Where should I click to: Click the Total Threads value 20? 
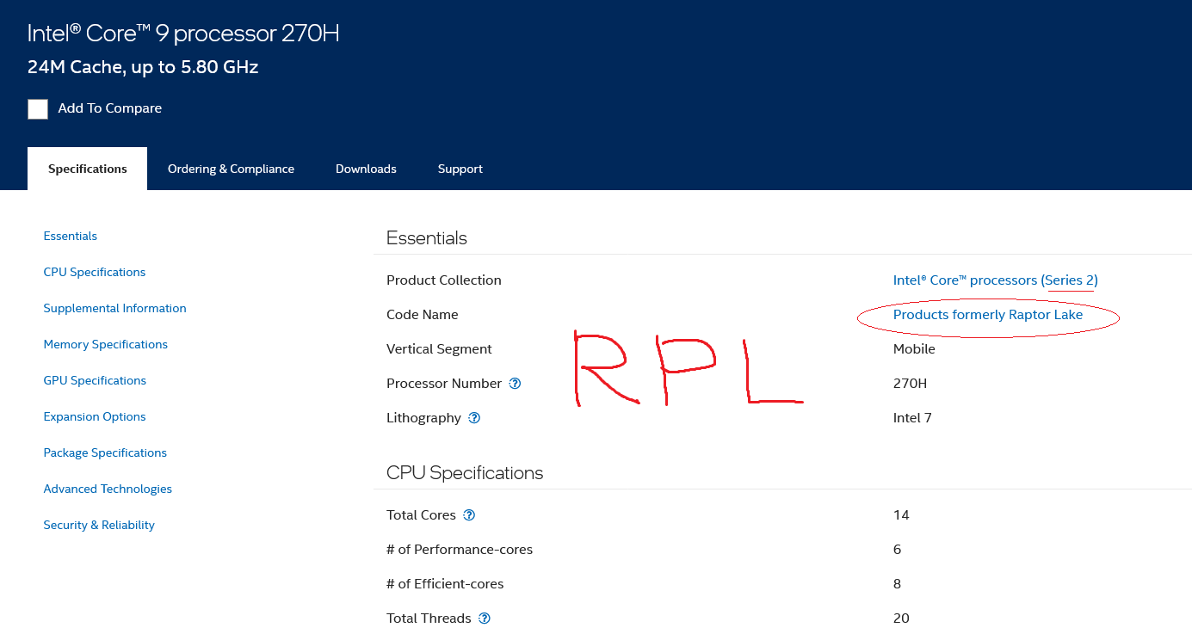click(x=902, y=619)
